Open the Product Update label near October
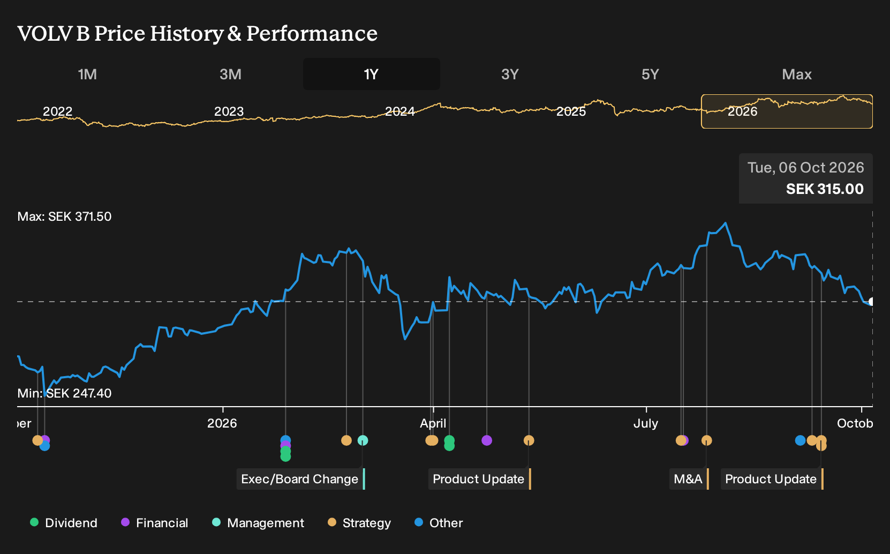 click(x=772, y=479)
